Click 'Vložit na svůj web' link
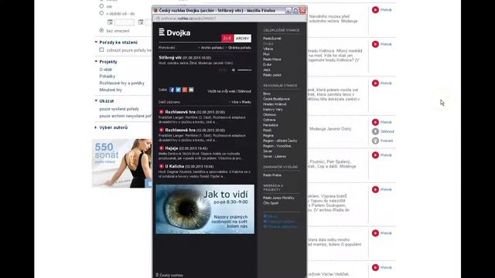The width and height of the screenshot is (495, 278). tap(221, 91)
